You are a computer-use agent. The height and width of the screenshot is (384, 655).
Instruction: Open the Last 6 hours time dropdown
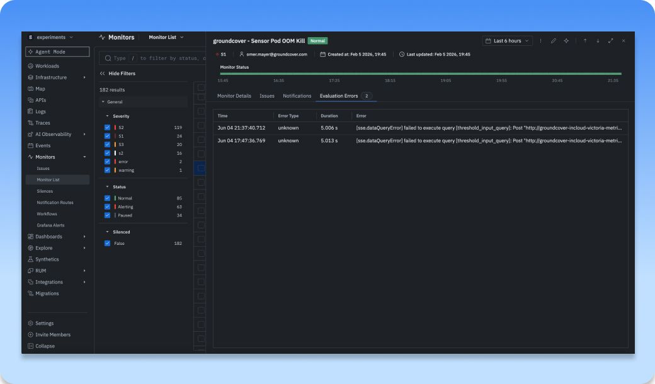507,41
